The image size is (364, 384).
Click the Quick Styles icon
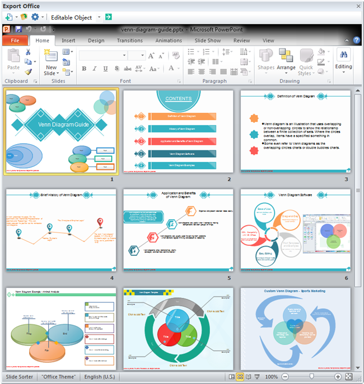point(306,55)
